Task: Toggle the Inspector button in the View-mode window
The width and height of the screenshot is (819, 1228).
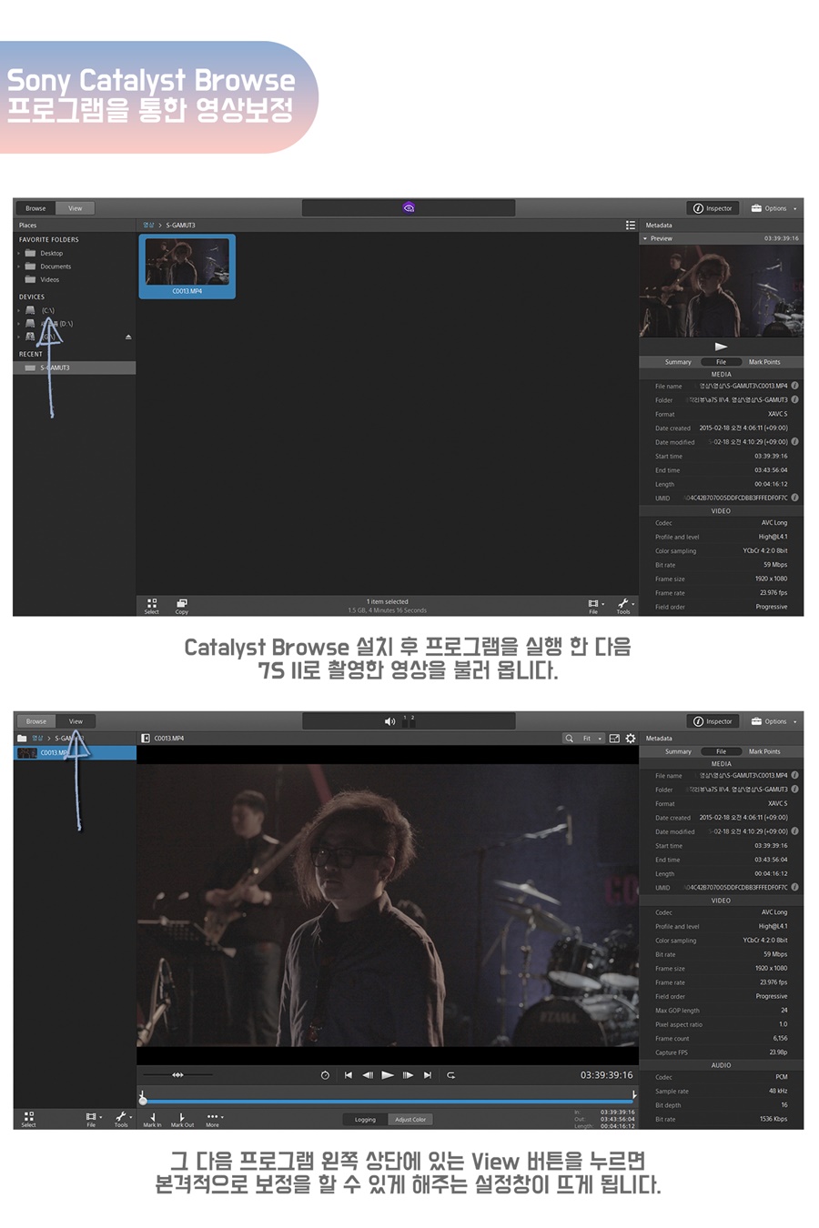Action: 712,721
